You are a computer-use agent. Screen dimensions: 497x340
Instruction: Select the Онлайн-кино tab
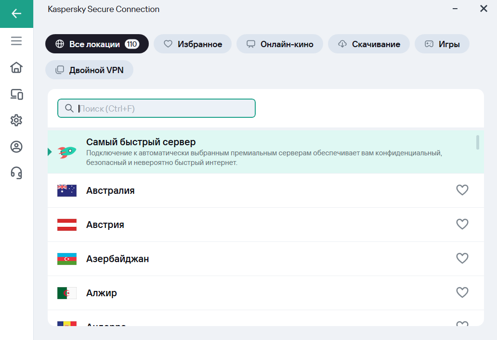click(x=280, y=44)
